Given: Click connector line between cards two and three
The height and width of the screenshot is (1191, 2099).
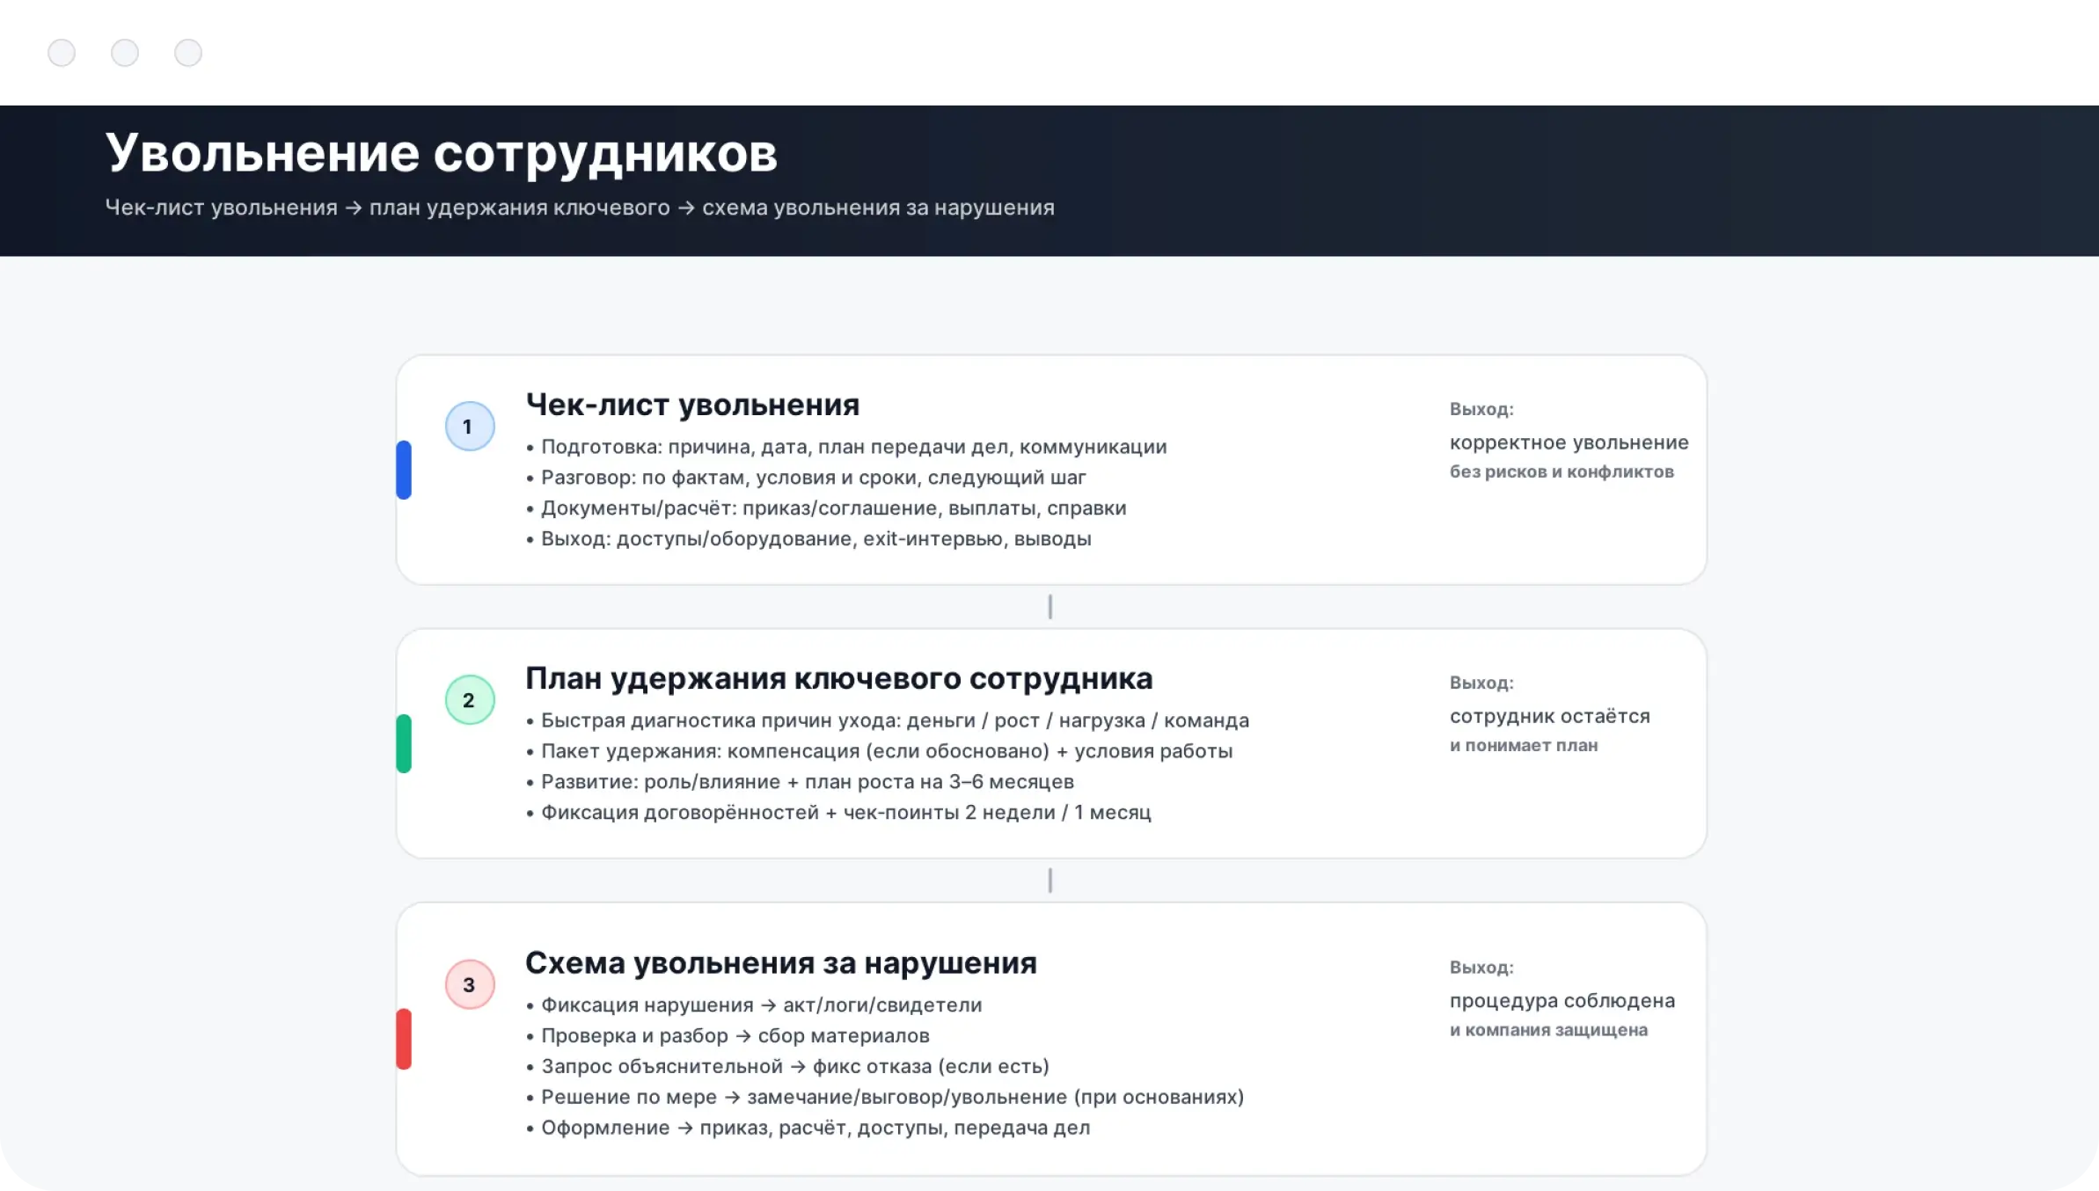Looking at the screenshot, I should [x=1049, y=880].
